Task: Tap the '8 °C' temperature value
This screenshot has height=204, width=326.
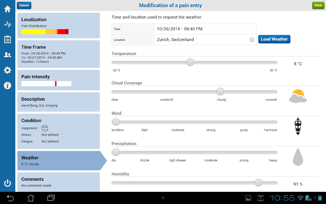Action: click(x=298, y=64)
